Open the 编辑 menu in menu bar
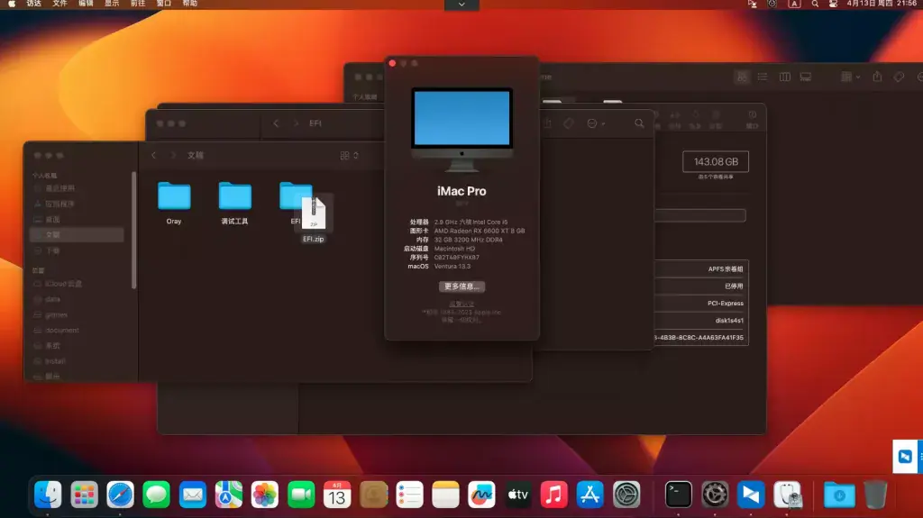This screenshot has width=923, height=518. 86,4
